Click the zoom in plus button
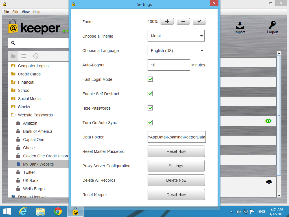Viewport: 289px width, 217px height. 167,21
